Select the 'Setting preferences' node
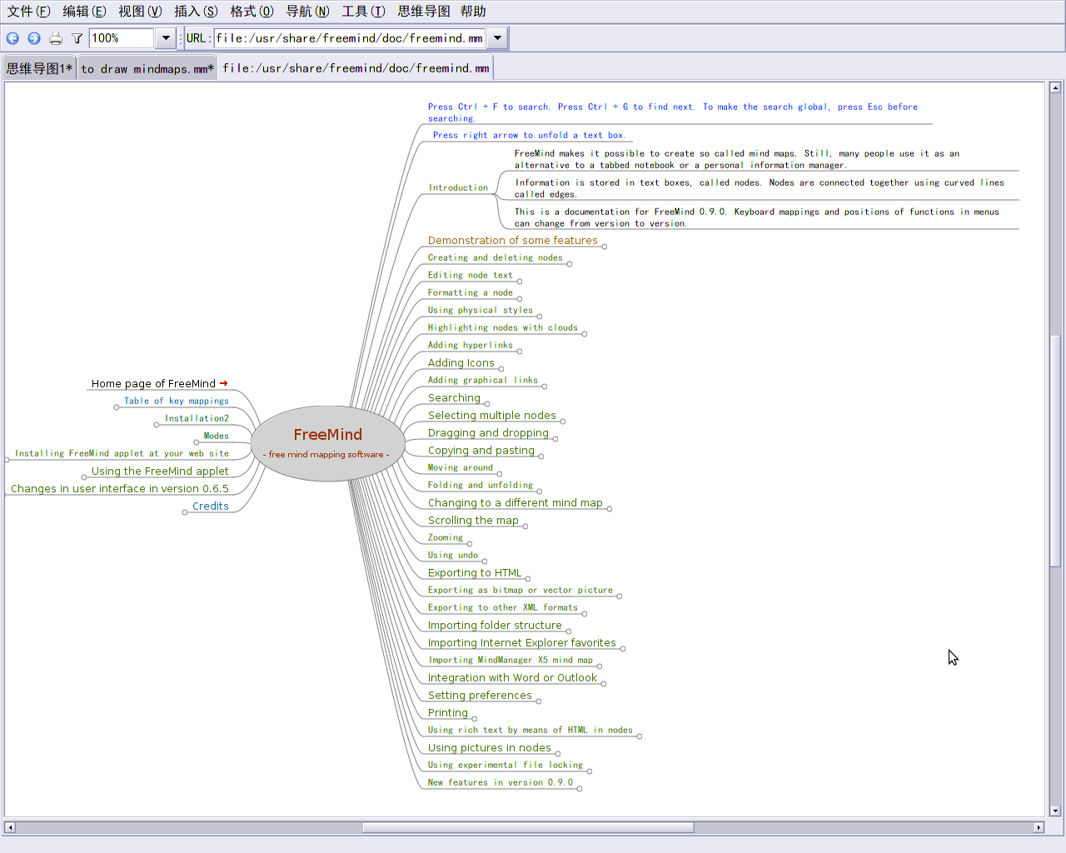The image size is (1066, 853). point(480,696)
